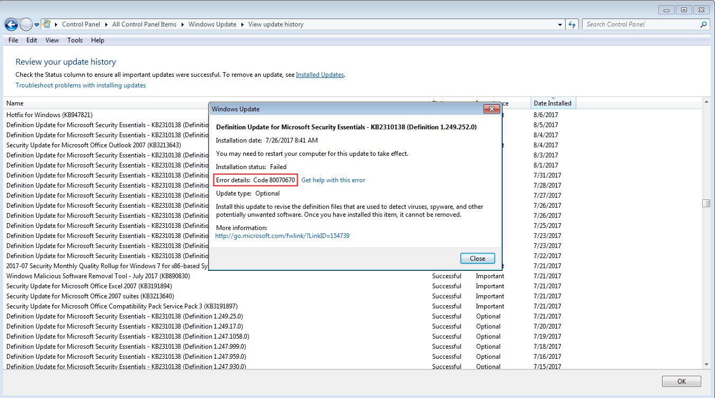Expand the arrow after Control Panel breadcrumb
The height and width of the screenshot is (398, 715).
(106, 24)
